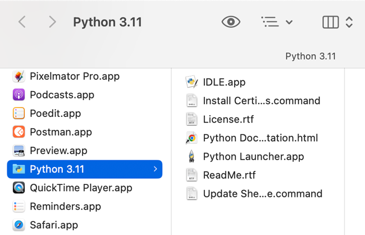Select Python Launcher.app name
365x235 pixels.
pyautogui.click(x=253, y=156)
